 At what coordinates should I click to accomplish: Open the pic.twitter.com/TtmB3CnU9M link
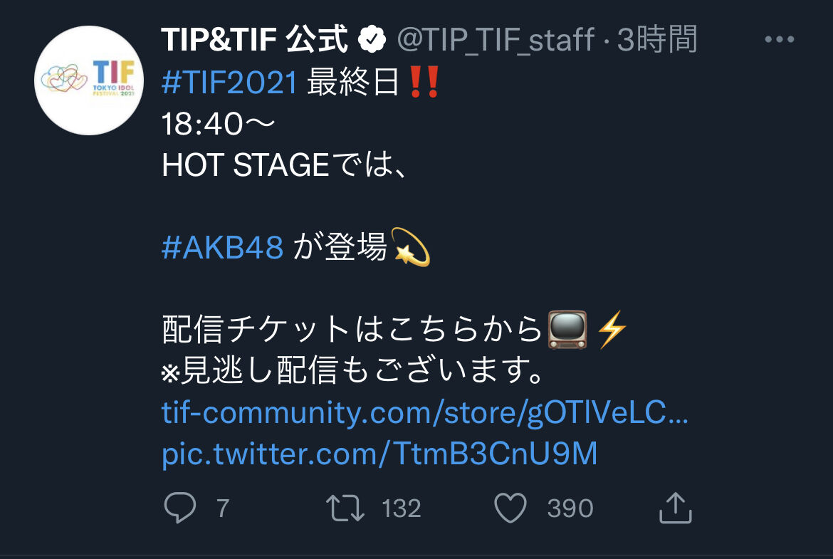pyautogui.click(x=379, y=454)
